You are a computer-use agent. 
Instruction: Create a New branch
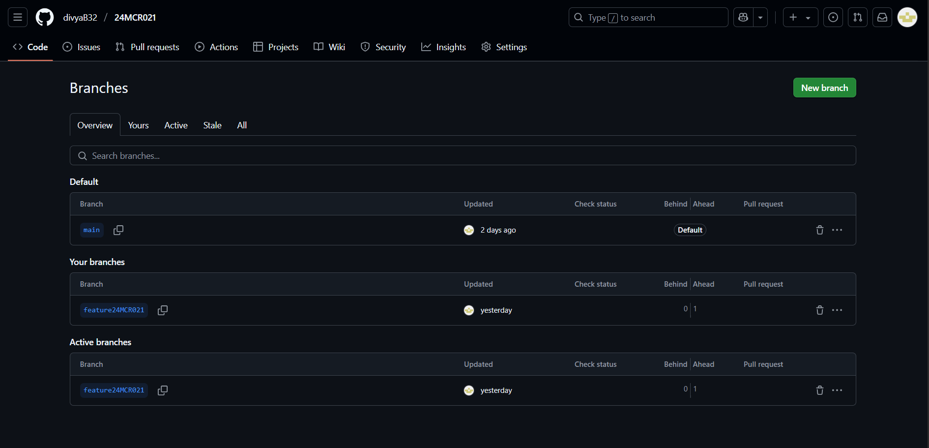(x=824, y=88)
